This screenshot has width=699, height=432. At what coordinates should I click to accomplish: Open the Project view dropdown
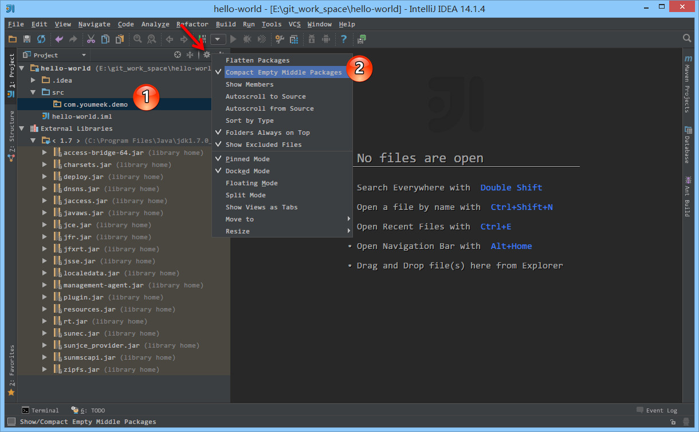pyautogui.click(x=84, y=55)
